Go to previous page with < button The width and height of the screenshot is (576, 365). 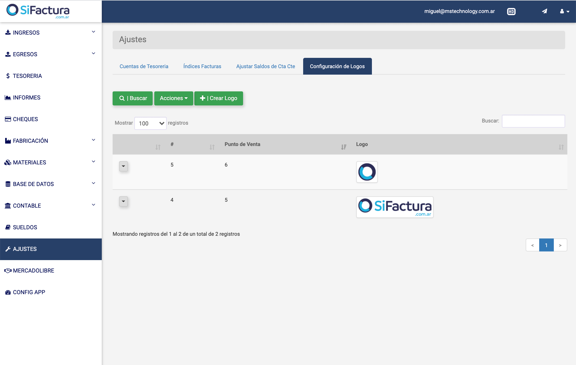(x=532, y=245)
